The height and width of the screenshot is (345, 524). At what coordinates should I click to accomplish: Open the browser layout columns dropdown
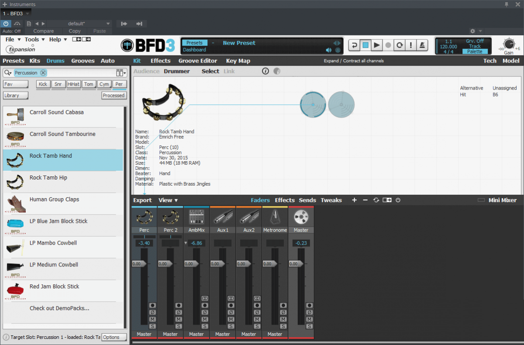(121, 73)
